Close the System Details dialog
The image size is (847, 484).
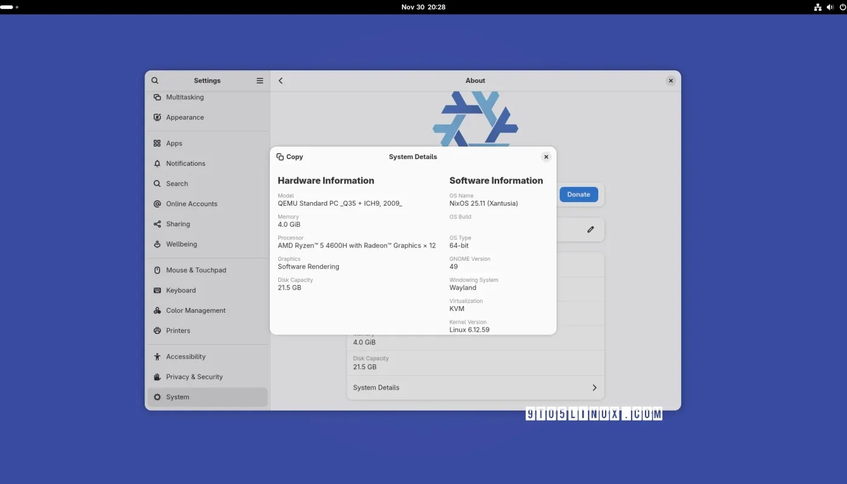(546, 156)
